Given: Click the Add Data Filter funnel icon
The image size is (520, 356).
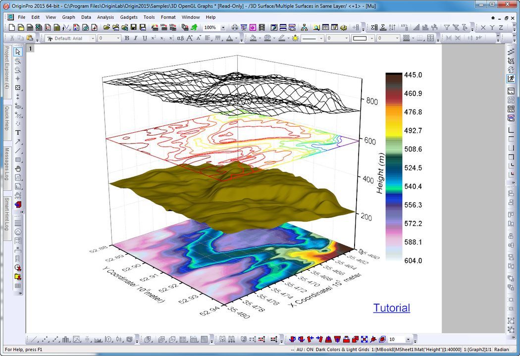Looking at the screenshot, I should click(447, 28).
